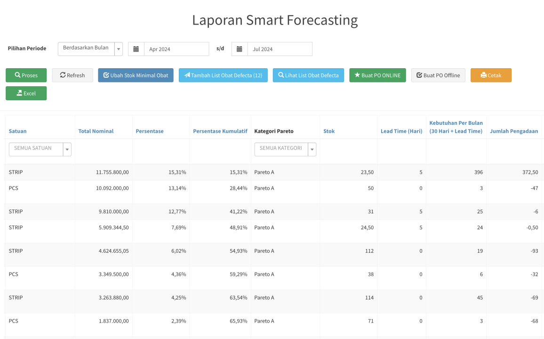Click the end date calendar icon
The image size is (544, 339).
tap(240, 49)
